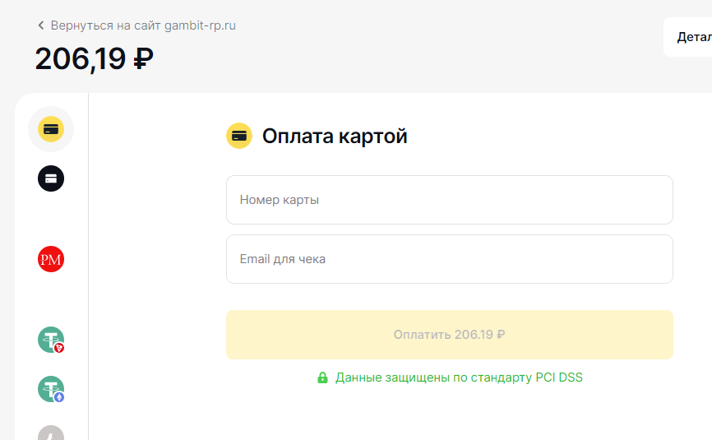Click the blue Ethereum badge on Tether icon
The image size is (712, 440).
pyautogui.click(x=59, y=396)
